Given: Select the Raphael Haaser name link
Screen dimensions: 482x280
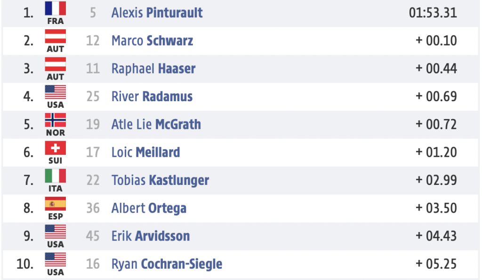Looking at the screenshot, I should [153, 69].
